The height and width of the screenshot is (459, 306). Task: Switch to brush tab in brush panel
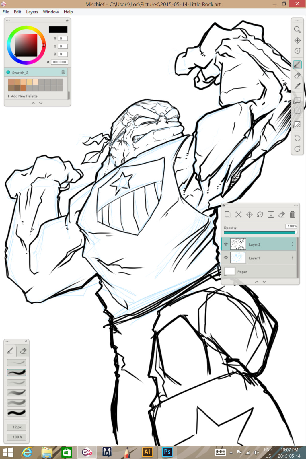(x=10, y=351)
